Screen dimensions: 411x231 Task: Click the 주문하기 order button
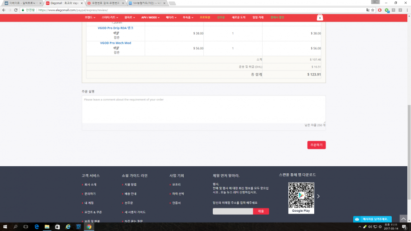click(x=316, y=145)
